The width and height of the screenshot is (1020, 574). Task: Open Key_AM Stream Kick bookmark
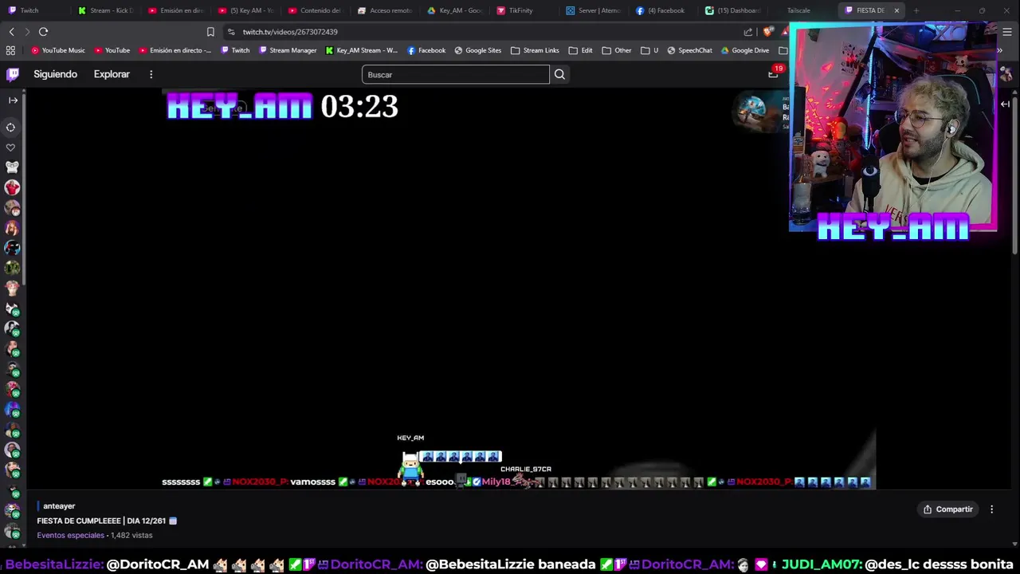point(361,50)
